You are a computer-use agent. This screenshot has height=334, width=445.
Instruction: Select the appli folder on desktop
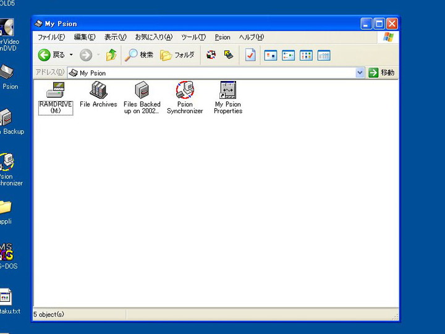6,212
